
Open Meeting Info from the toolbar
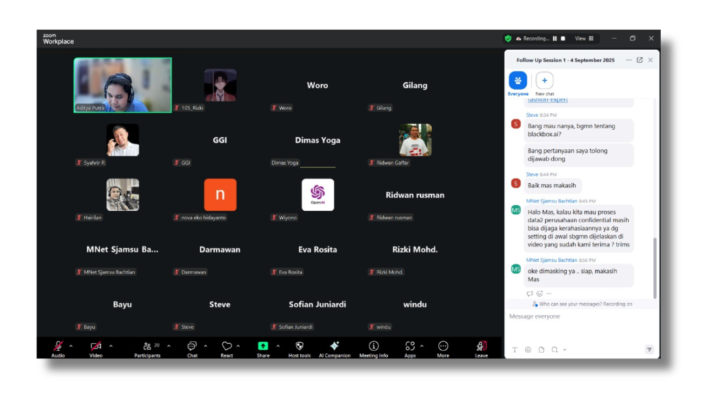pyautogui.click(x=373, y=346)
